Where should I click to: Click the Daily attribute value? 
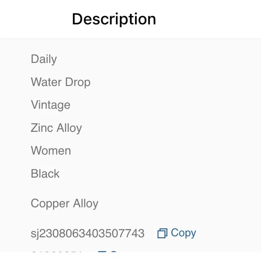(44, 59)
